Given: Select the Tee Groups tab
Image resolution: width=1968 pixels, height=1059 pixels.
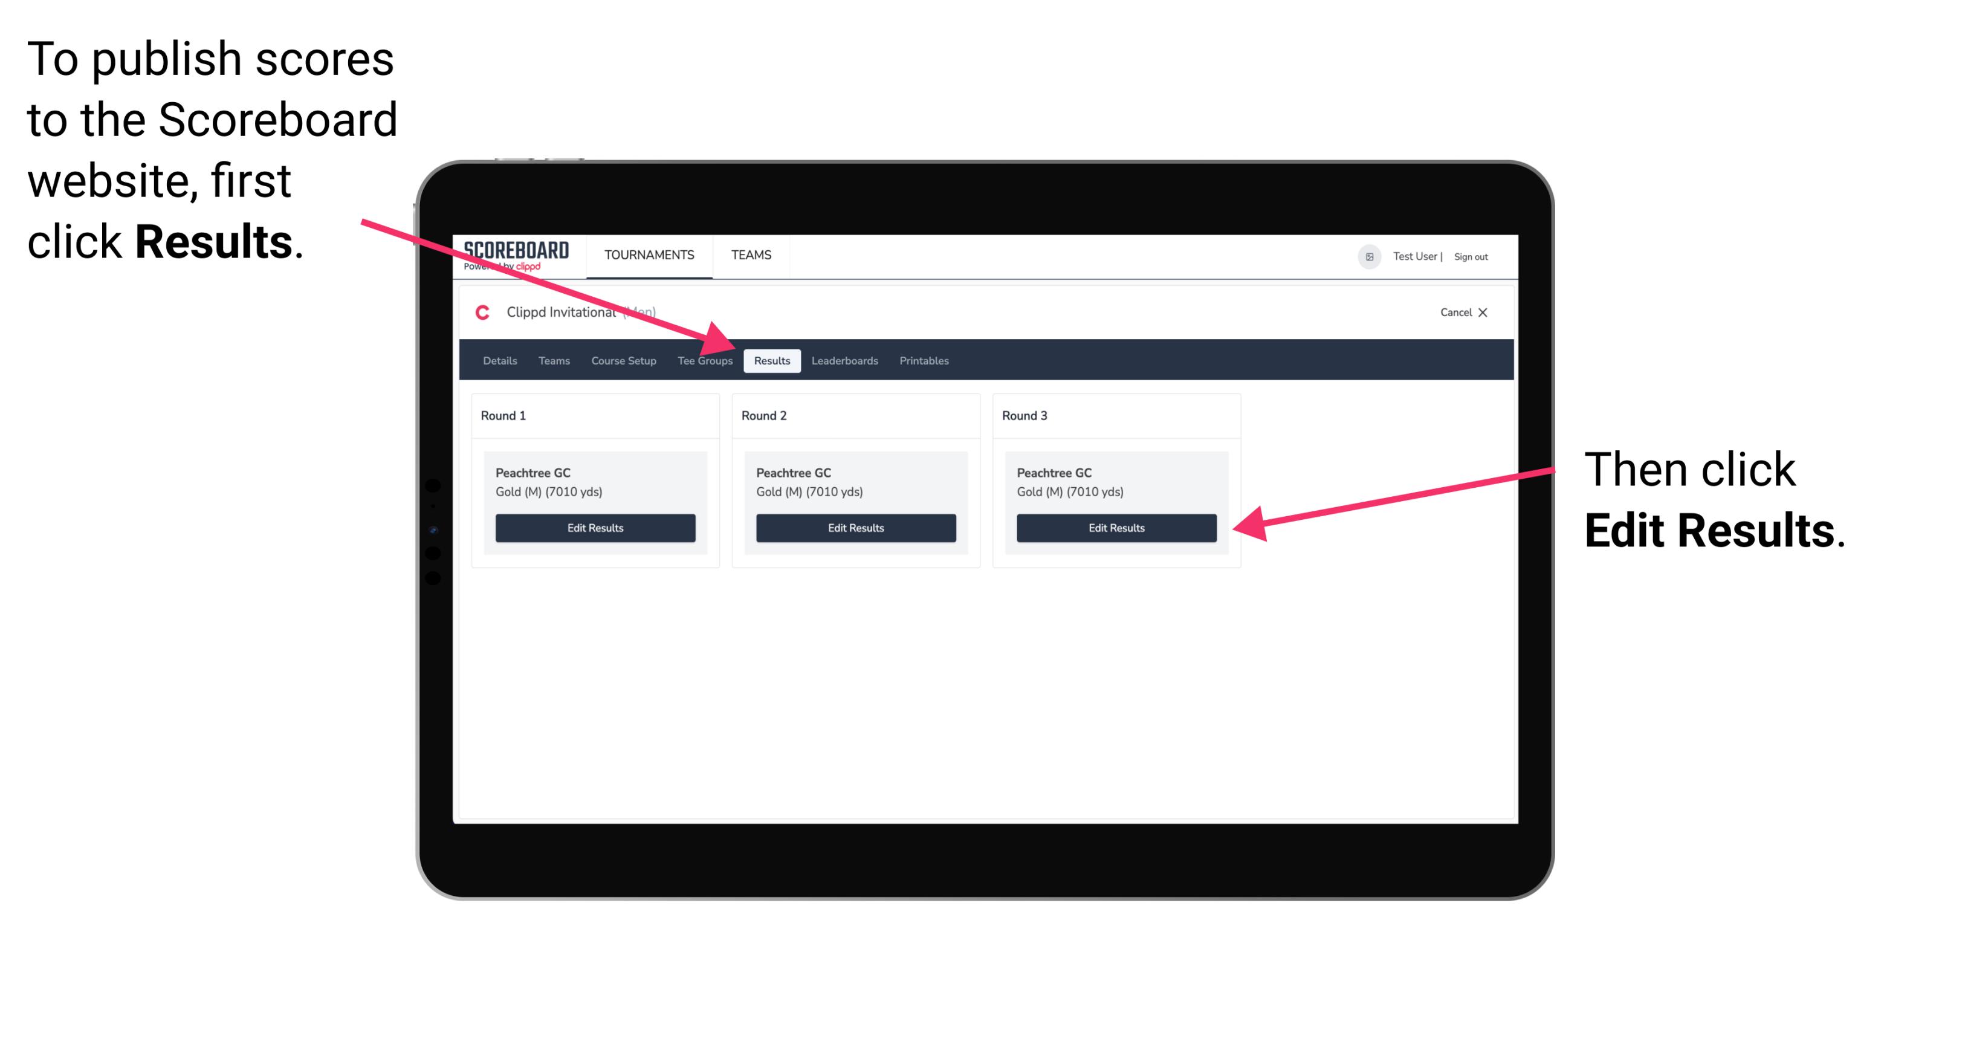Looking at the screenshot, I should tap(704, 361).
